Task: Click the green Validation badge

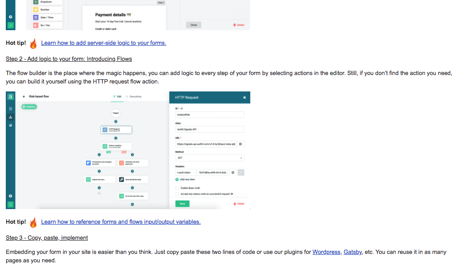Action: point(29,107)
